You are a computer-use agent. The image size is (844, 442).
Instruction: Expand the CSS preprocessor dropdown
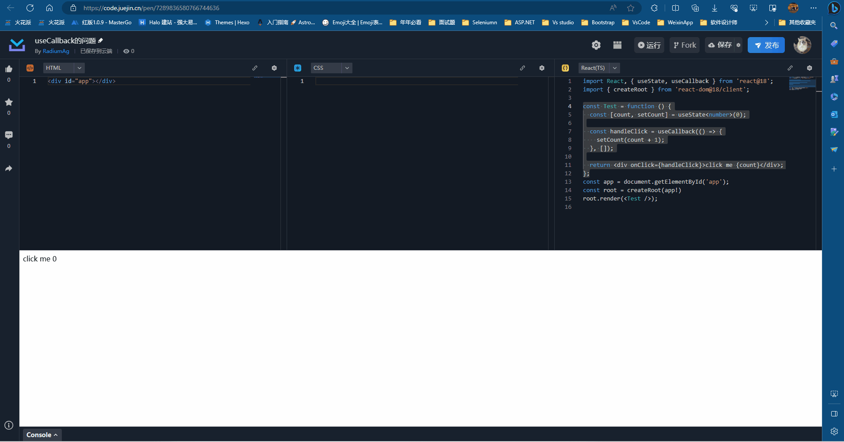coord(347,68)
